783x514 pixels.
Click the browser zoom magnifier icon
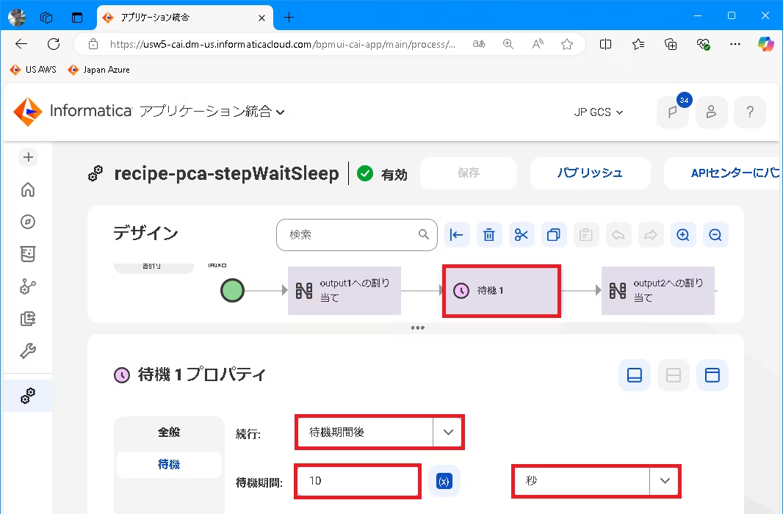tap(508, 44)
